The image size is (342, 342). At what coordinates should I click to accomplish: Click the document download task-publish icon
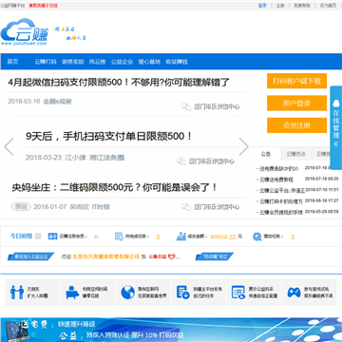(x=183, y=293)
